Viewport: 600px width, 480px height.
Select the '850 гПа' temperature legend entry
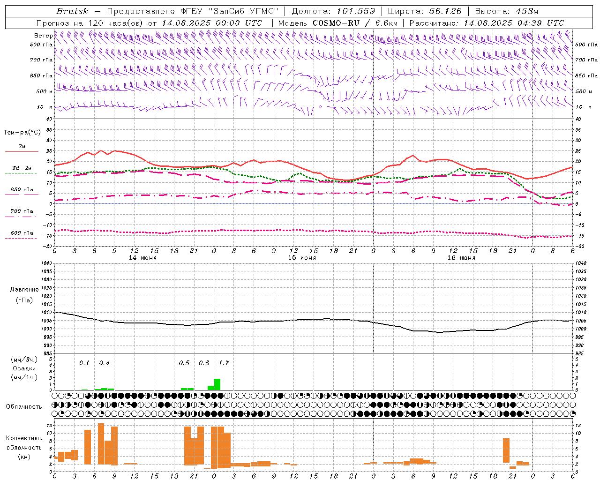click(22, 190)
